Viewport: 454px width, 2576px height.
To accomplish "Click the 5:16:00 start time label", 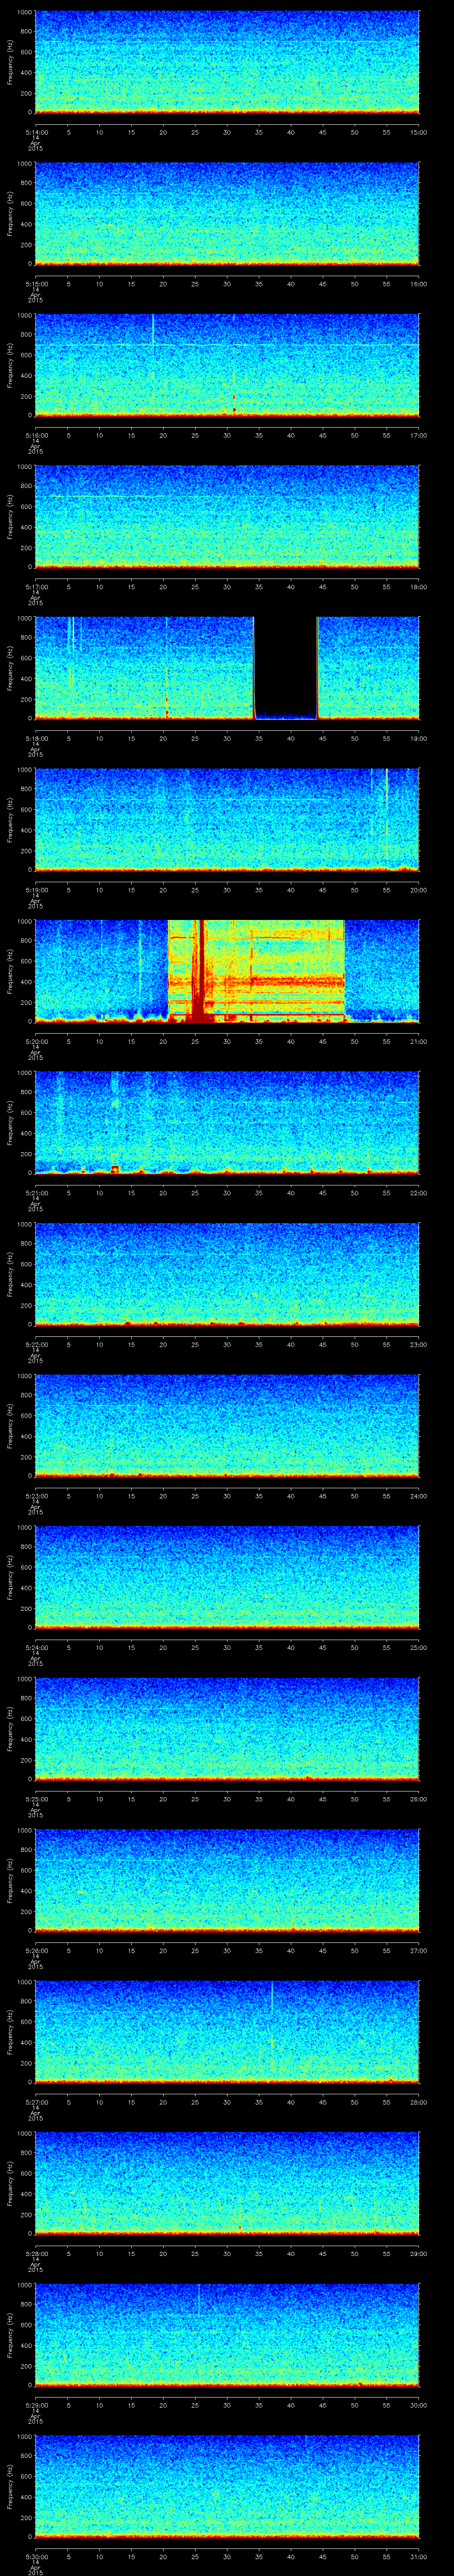I will click(36, 435).
